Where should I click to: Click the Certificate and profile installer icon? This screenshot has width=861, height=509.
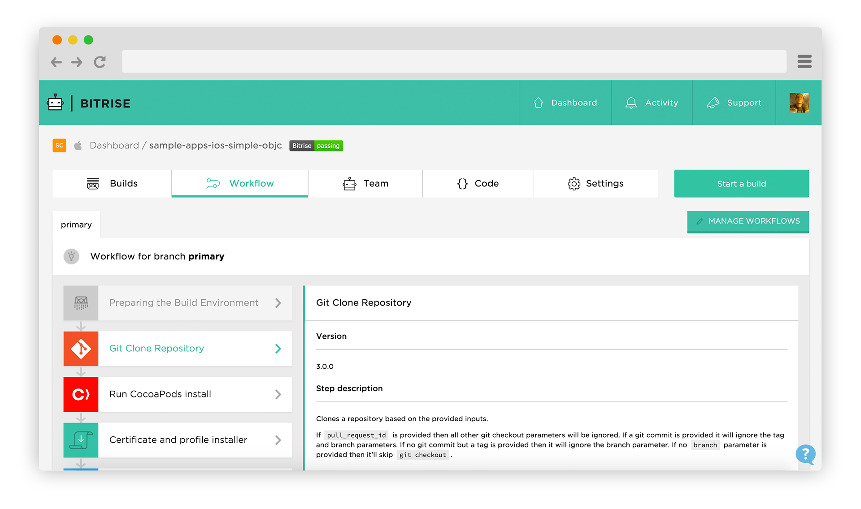[81, 440]
